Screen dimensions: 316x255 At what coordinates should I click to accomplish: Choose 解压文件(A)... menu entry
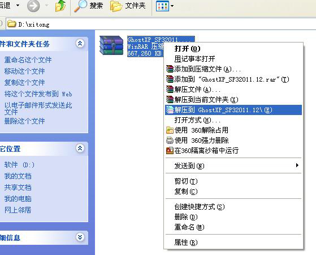click(233, 90)
